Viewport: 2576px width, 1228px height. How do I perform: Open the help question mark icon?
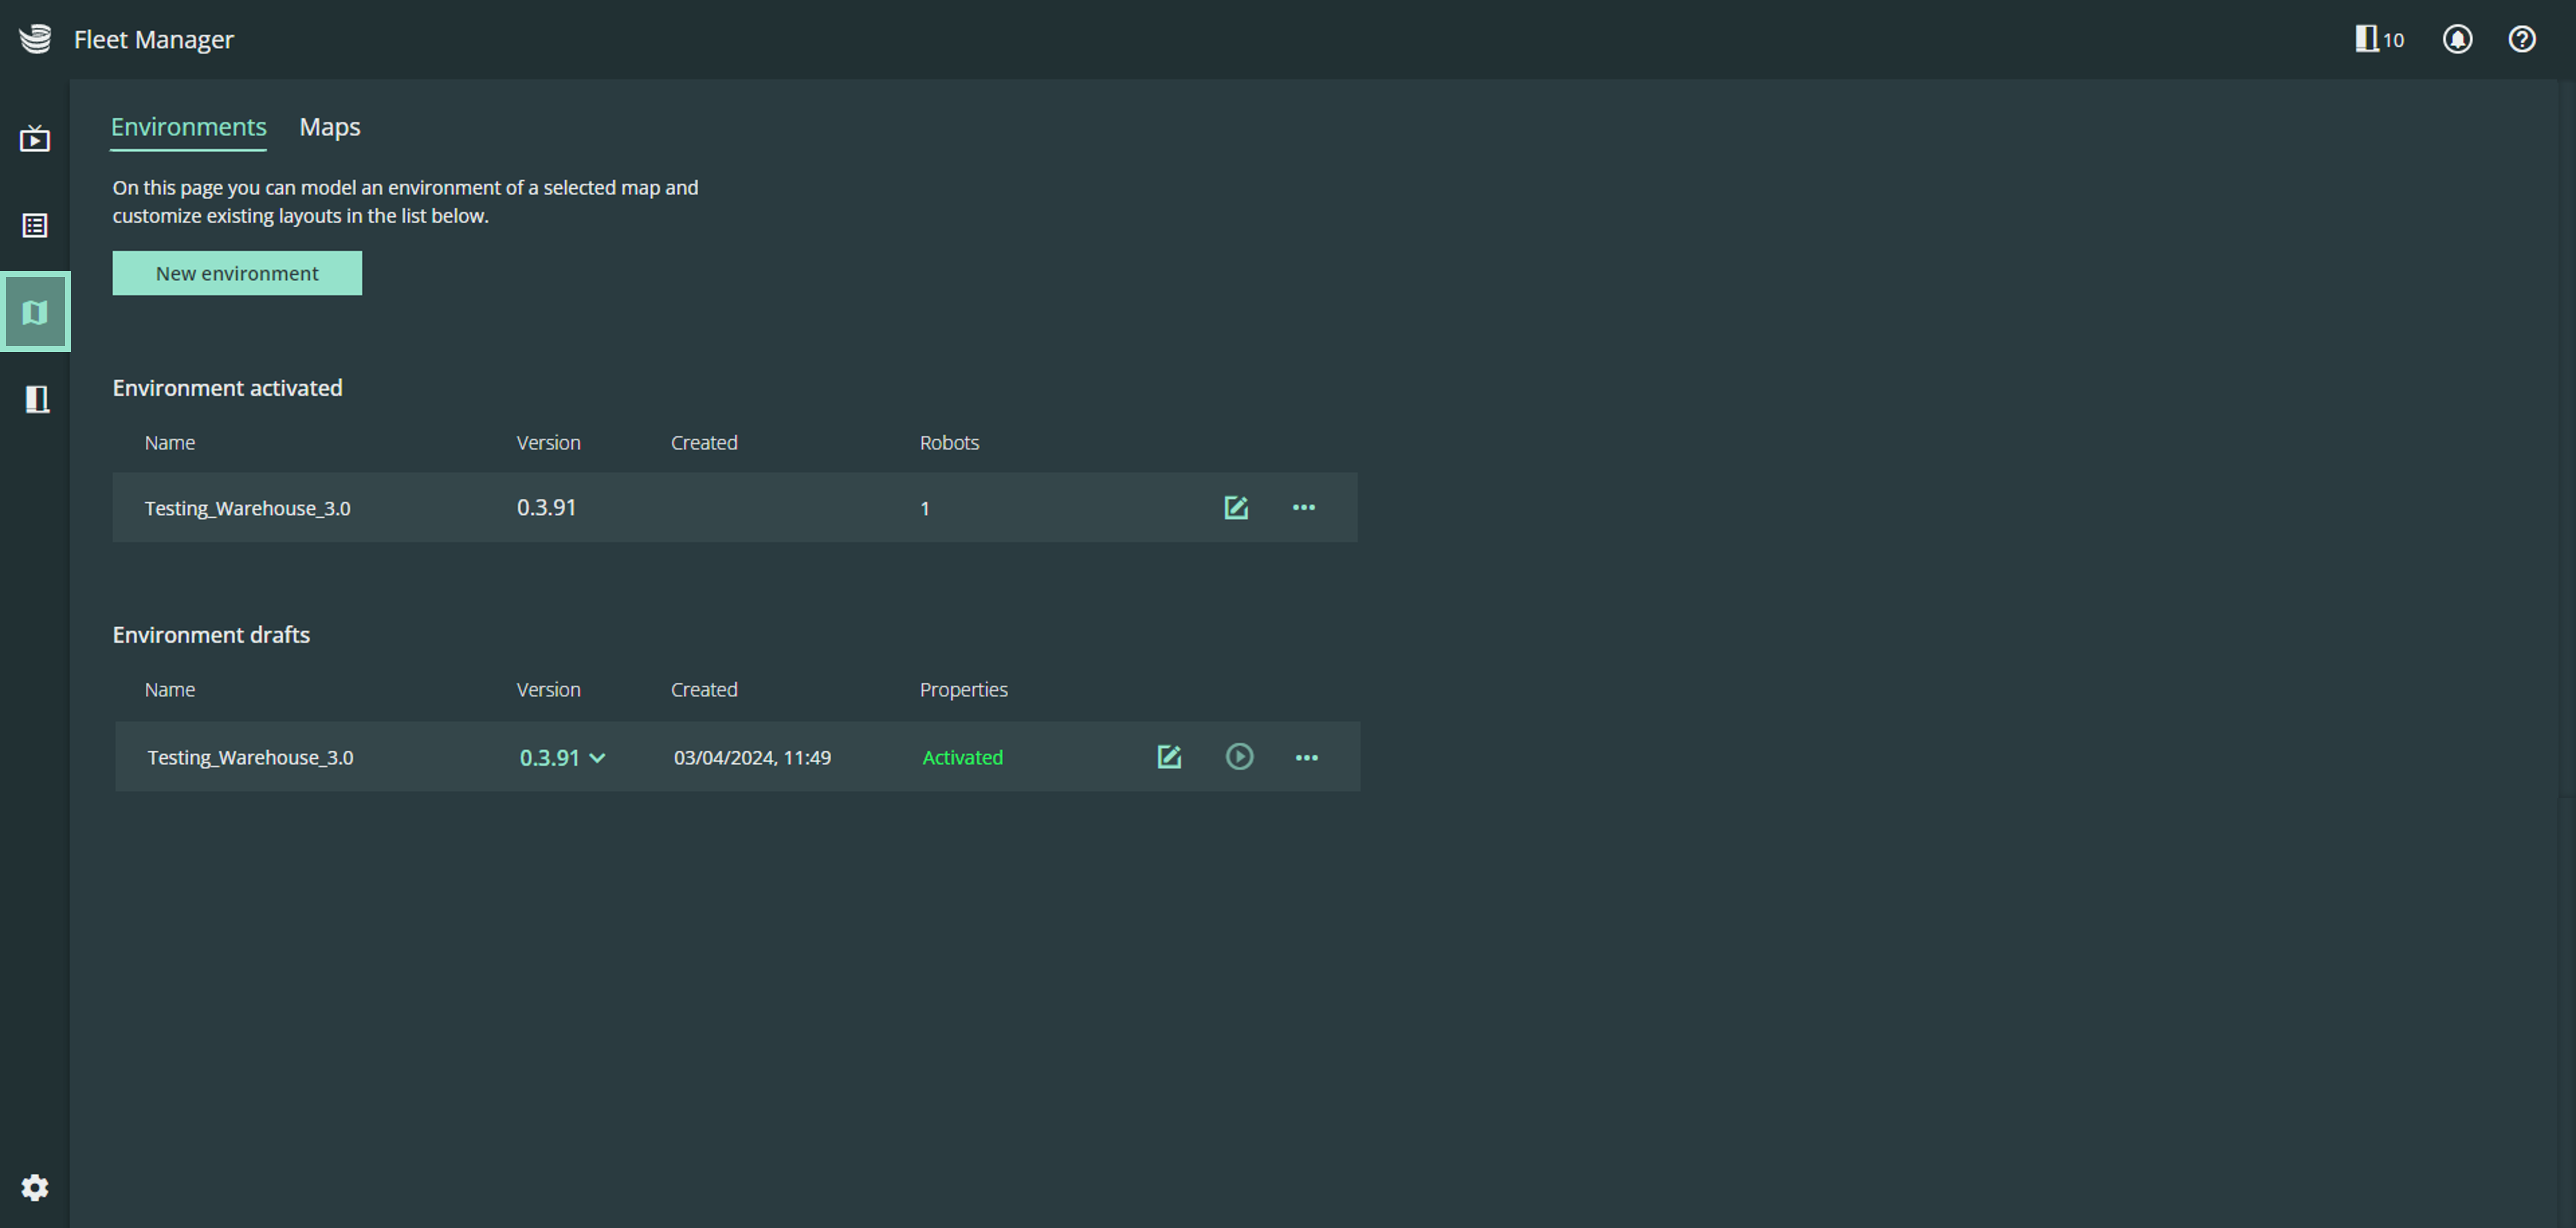point(2521,39)
